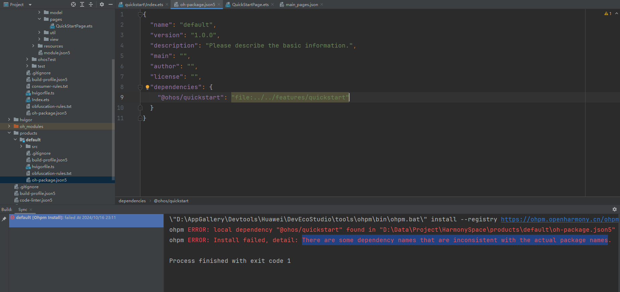Open module.json5 in the project tree
This screenshot has width=620, height=292.
point(57,53)
